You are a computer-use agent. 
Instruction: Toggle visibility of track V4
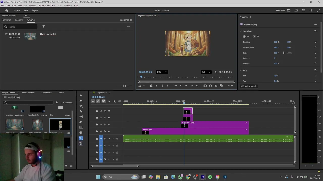[109, 124]
